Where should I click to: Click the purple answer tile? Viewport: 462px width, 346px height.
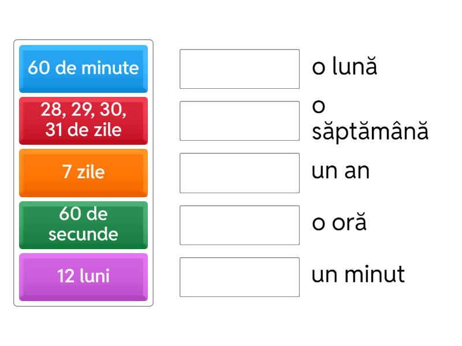tap(83, 276)
